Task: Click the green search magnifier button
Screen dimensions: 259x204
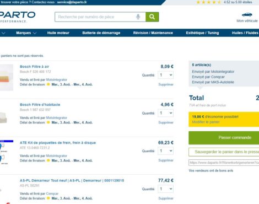Action: (x=152, y=17)
